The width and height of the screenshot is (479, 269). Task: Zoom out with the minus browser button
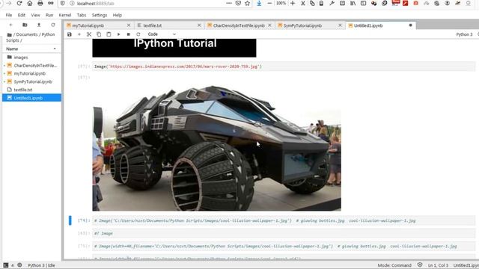[x=269, y=3]
